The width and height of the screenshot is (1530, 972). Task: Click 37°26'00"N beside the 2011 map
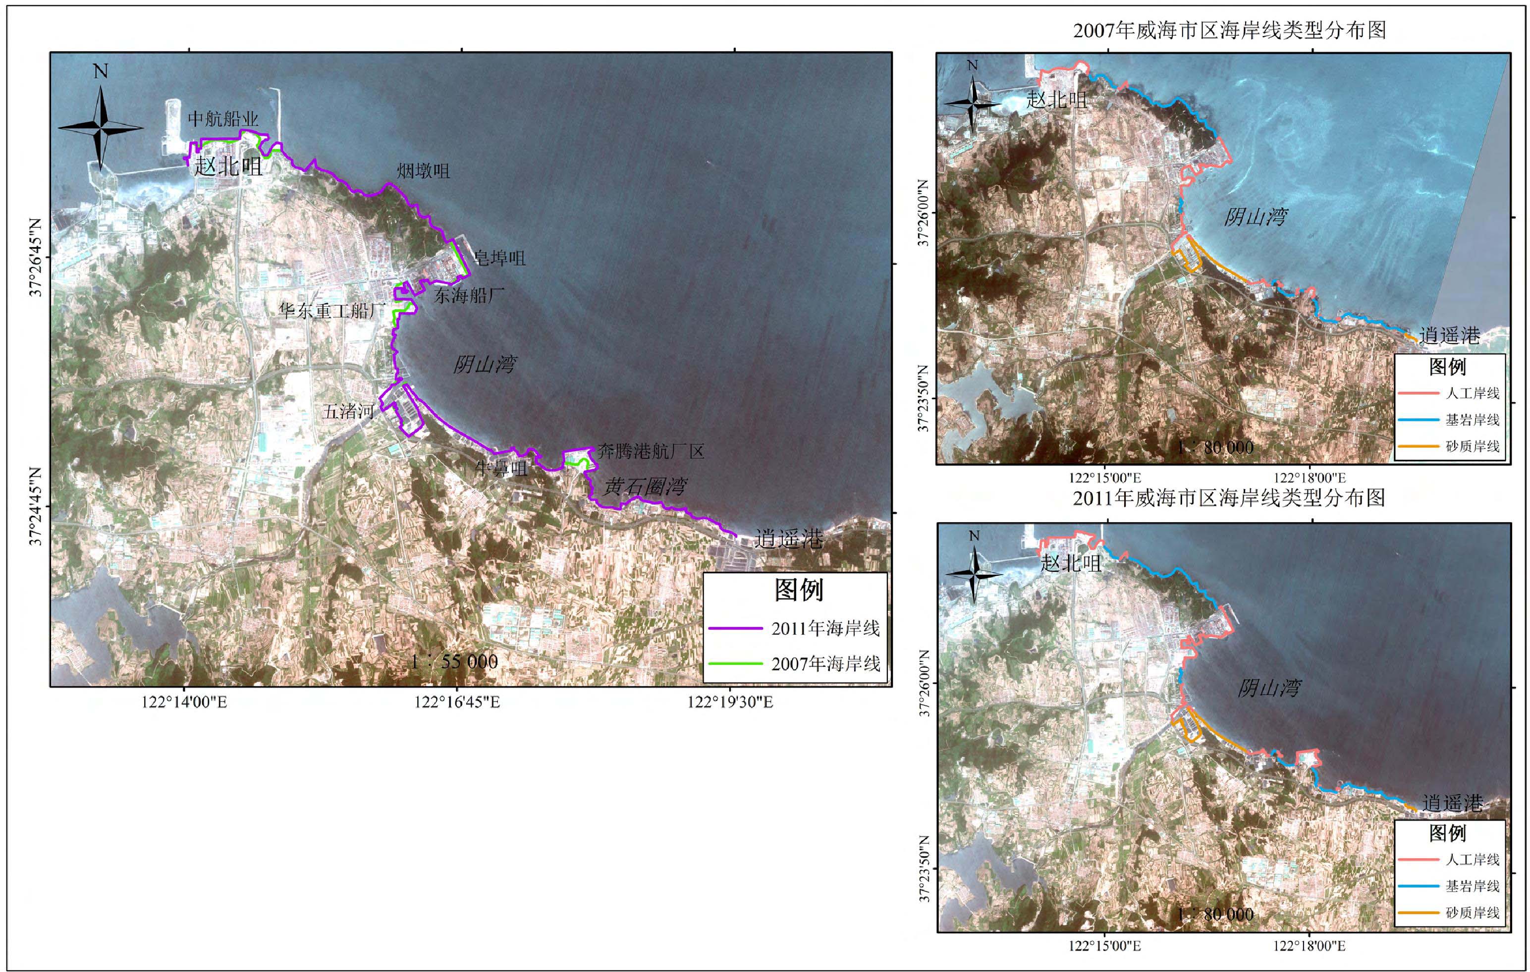[x=924, y=683]
